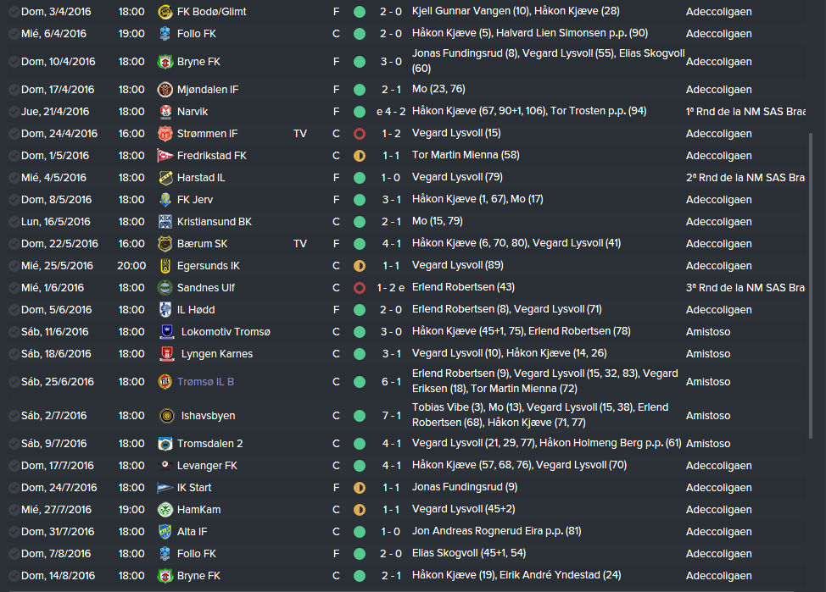Click the Egersunds IK yellow crest
The height and width of the screenshot is (592, 826).
click(x=165, y=266)
